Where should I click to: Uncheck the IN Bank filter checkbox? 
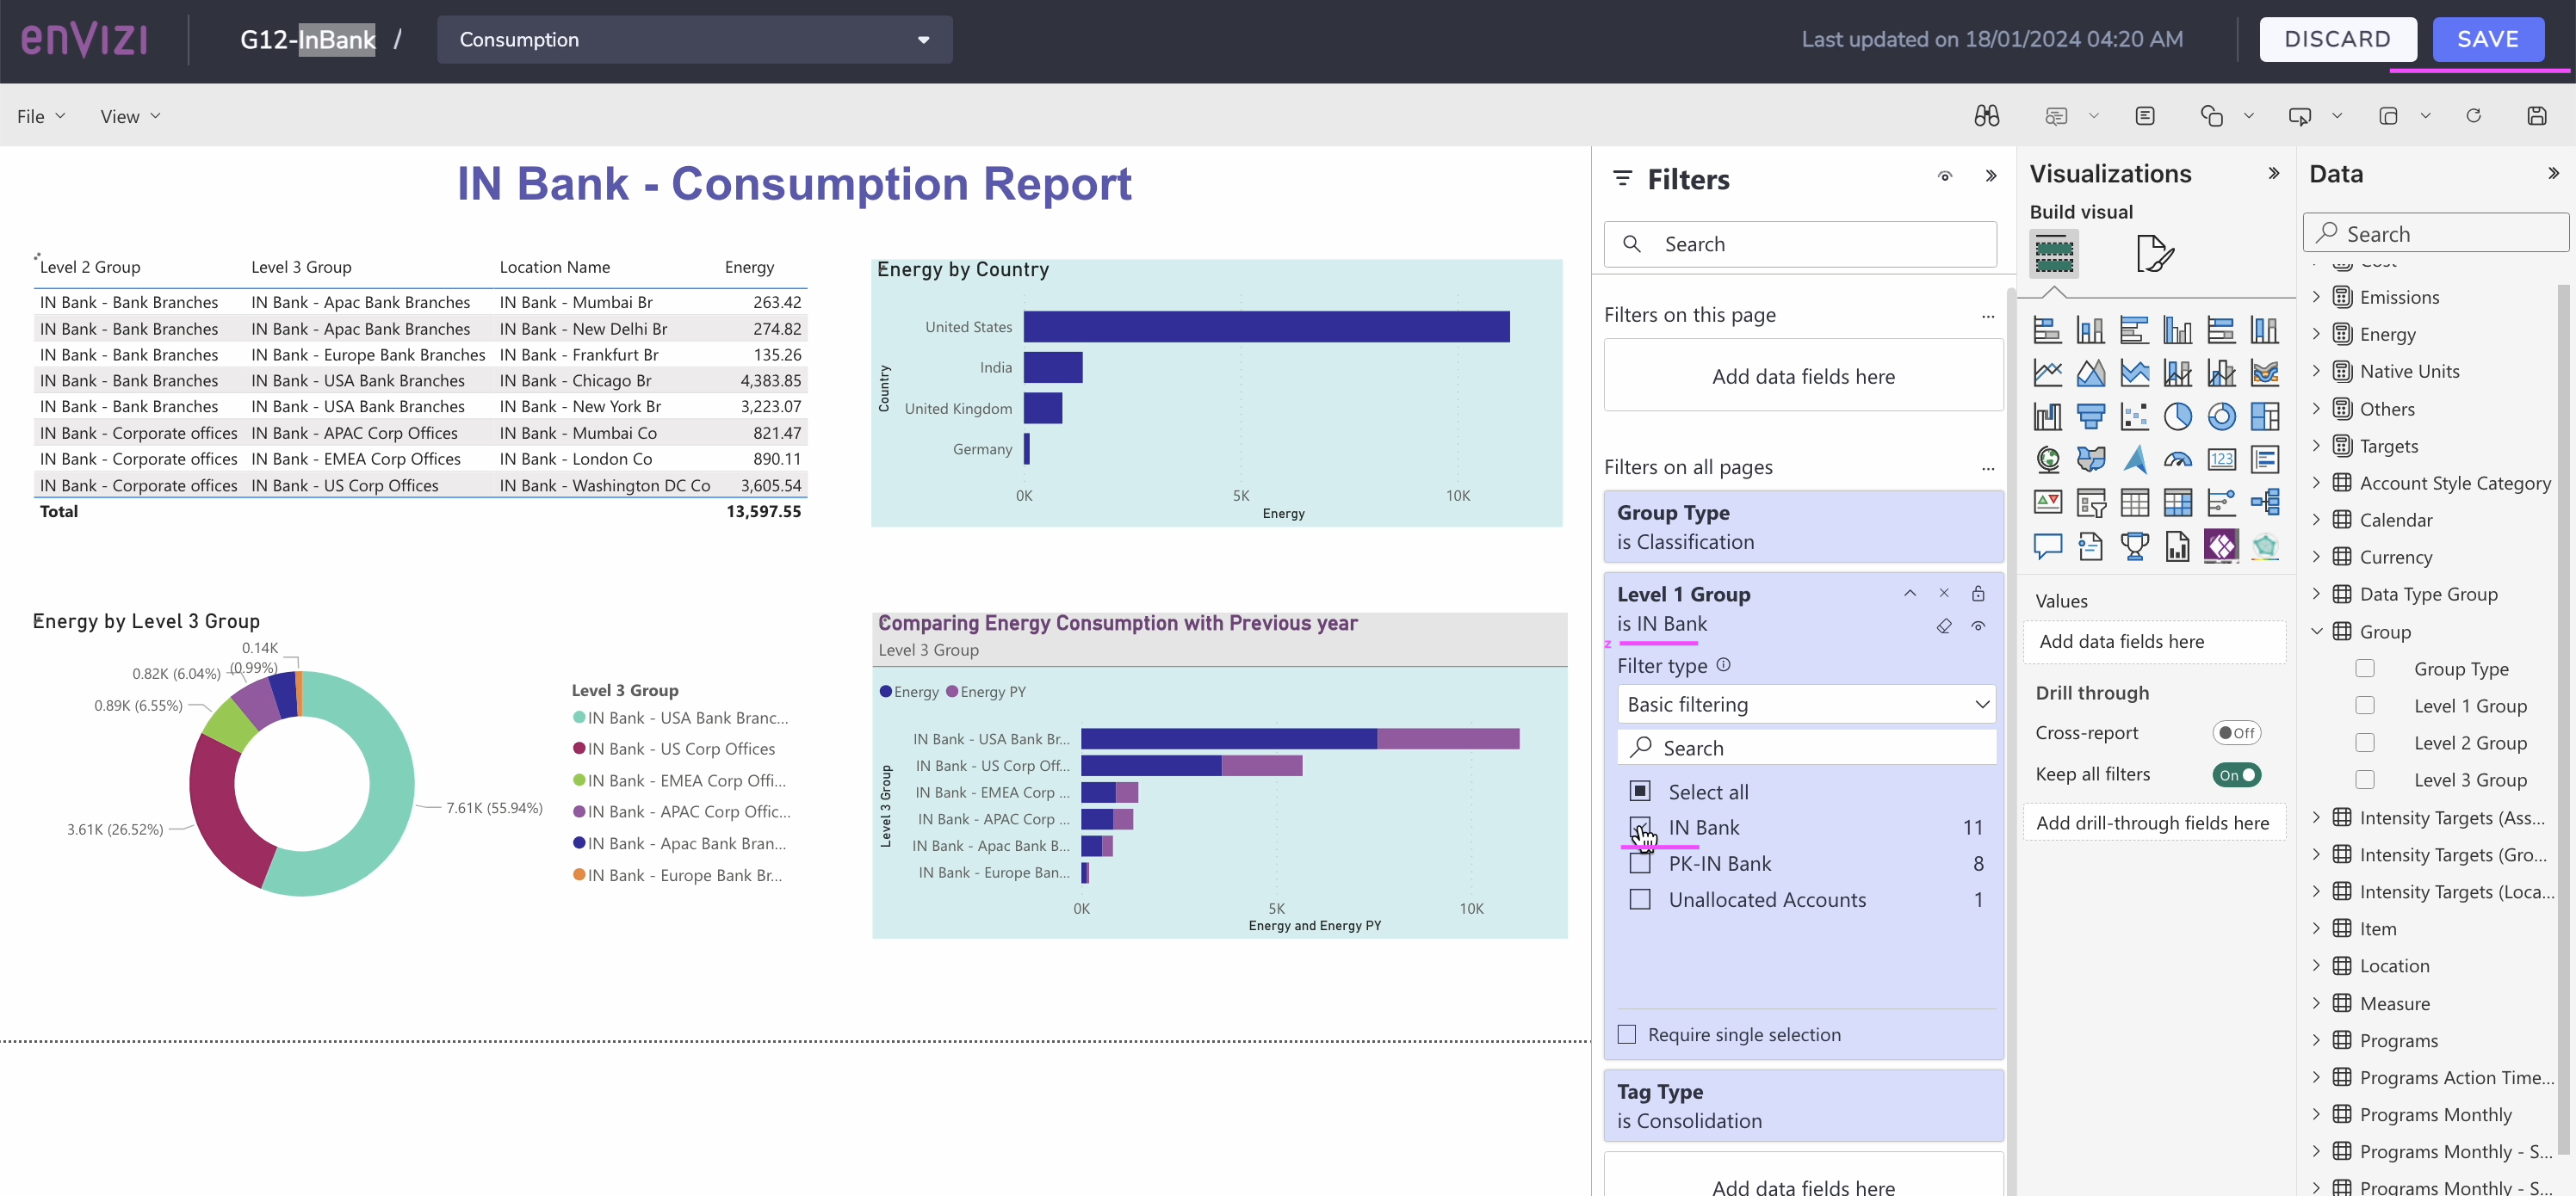[x=1641, y=828]
